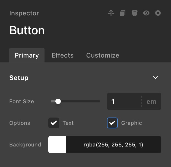
Task: Go to the Customize tab
Action: (x=103, y=55)
